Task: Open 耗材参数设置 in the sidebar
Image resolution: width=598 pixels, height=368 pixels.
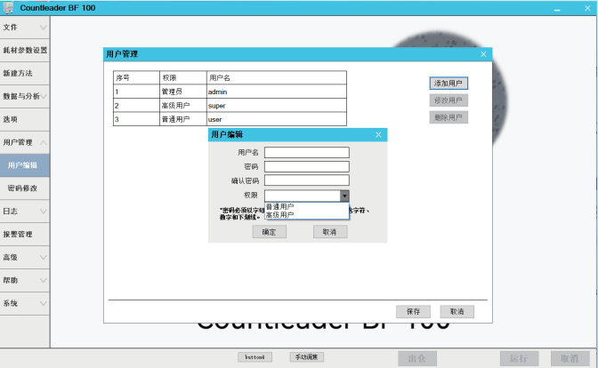Action: [24, 50]
